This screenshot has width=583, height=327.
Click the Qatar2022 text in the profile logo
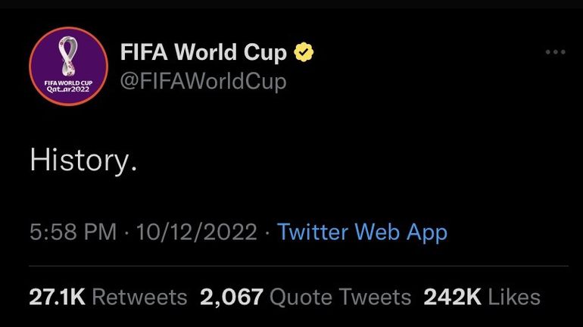68,88
